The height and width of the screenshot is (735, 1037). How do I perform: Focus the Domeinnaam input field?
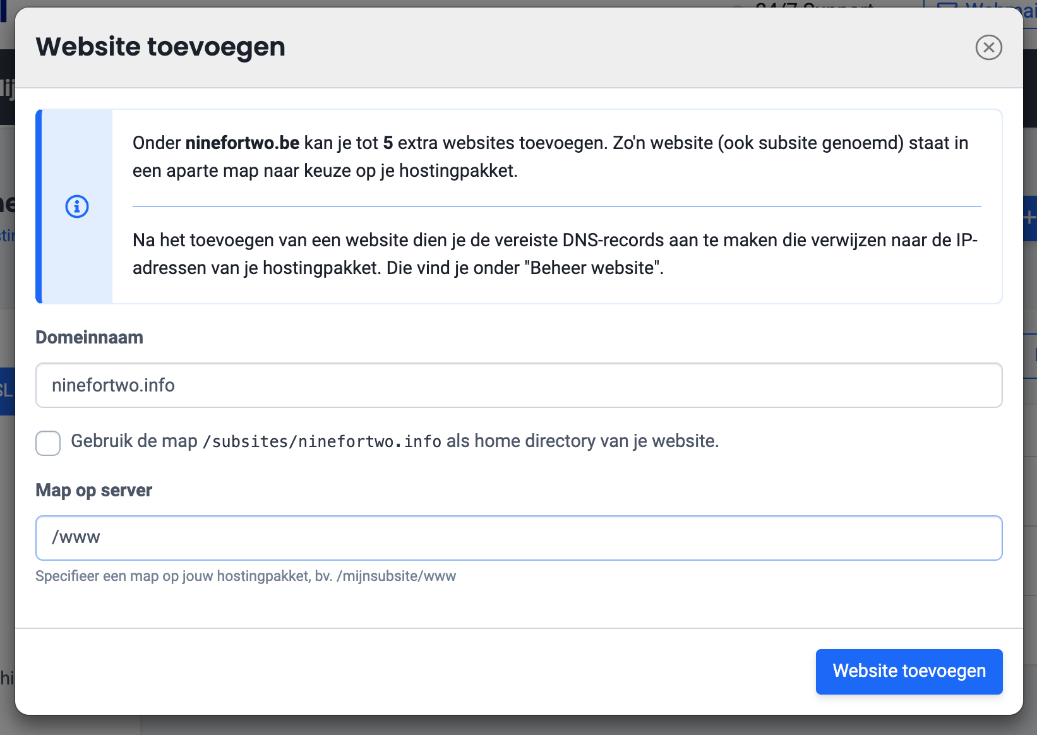tap(518, 385)
